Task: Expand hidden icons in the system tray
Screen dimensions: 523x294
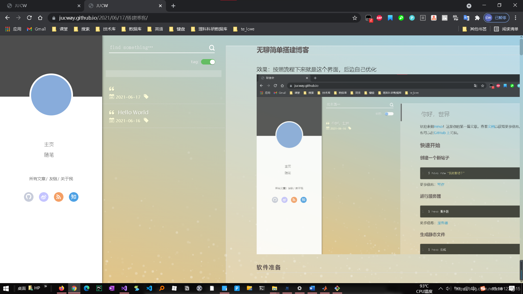Action: (440, 288)
